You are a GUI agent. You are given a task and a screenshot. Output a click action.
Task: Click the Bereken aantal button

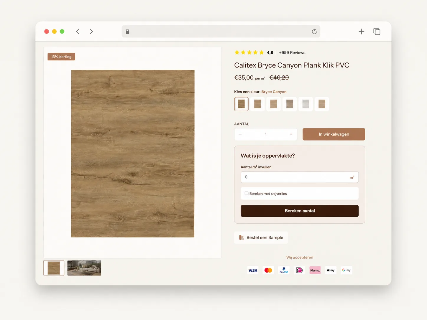pos(300,211)
